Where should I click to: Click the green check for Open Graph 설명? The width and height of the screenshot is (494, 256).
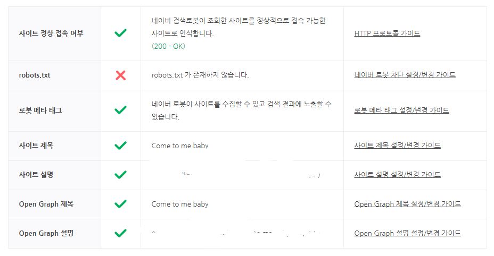tap(121, 233)
